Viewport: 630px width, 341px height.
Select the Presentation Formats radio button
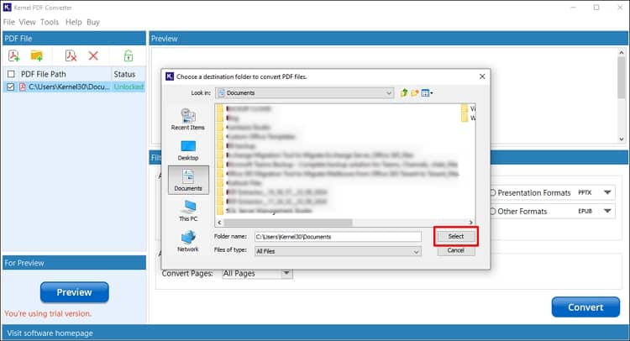click(x=492, y=193)
